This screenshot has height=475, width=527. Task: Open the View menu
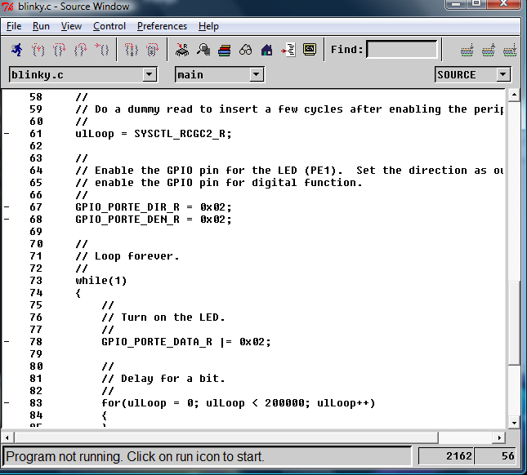click(x=71, y=26)
